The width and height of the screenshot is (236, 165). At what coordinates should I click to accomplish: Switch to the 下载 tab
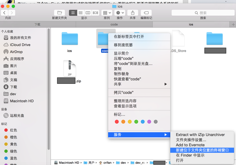coord(38,24)
